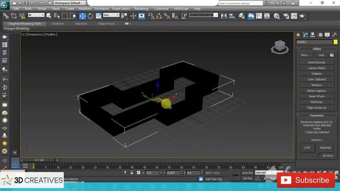Open the View reference coordinate dropdown
Screen dimensions: 340x191
point(111,15)
